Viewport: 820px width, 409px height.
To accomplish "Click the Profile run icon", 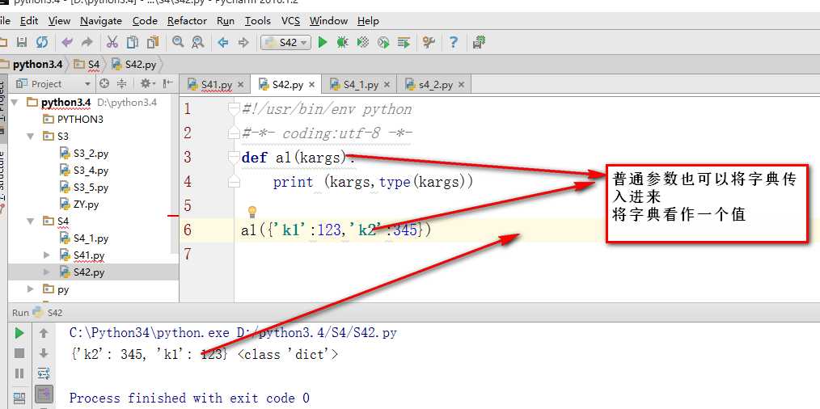I will click(383, 42).
